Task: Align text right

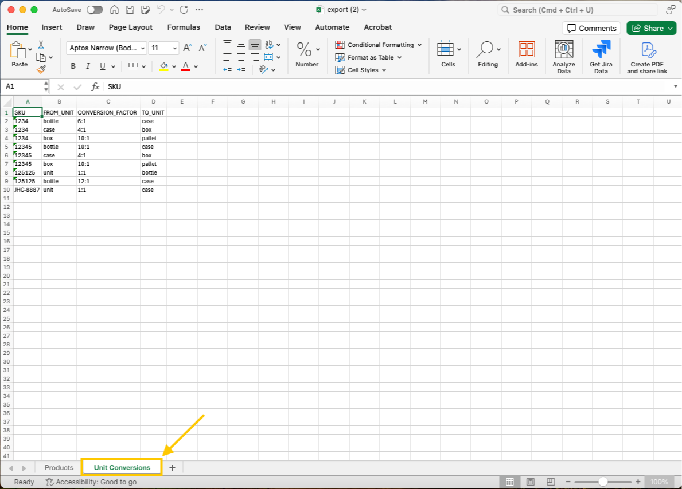Action: click(x=255, y=57)
